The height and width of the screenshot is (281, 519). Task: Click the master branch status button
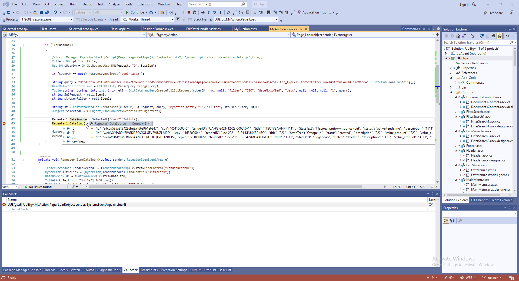(492, 278)
